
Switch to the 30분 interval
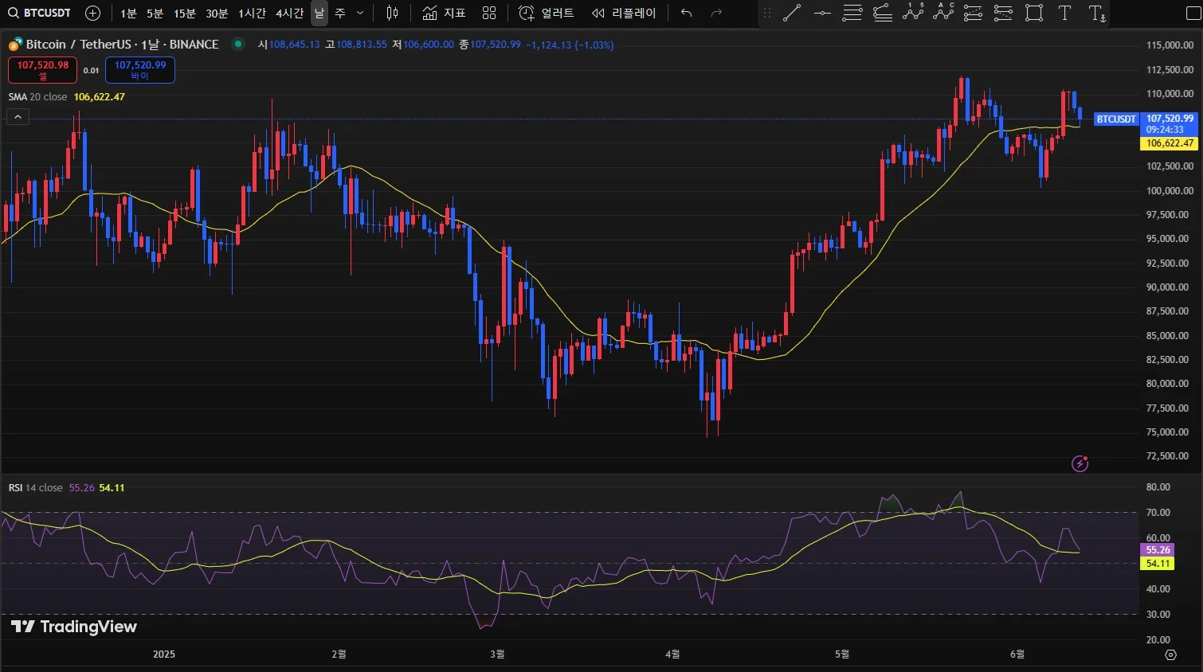[x=217, y=13]
